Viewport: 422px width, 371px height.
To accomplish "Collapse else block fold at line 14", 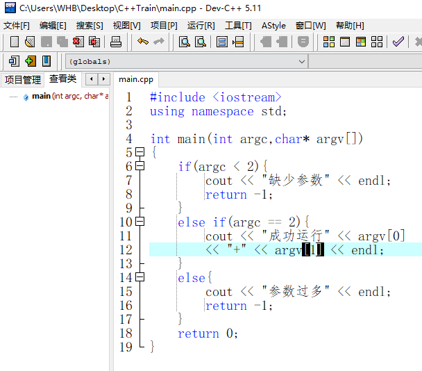I will pos(140,277).
